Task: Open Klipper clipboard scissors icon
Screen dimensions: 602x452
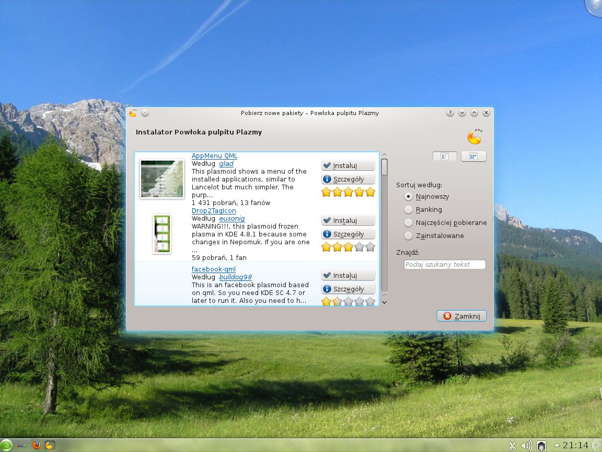Action: point(513,446)
